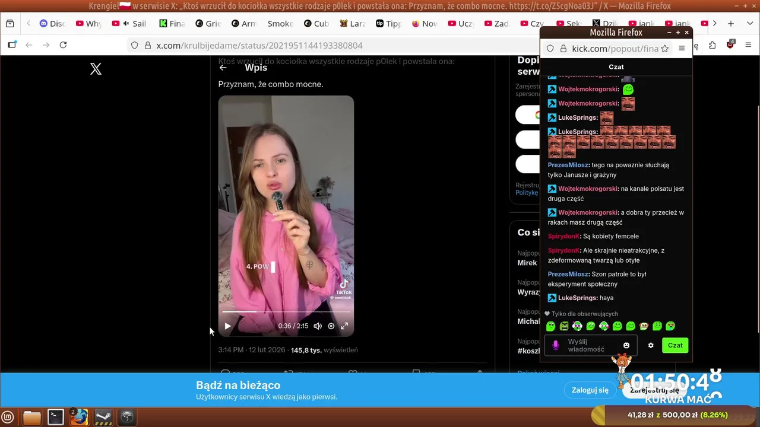Open a new tab with the plus button
The image size is (760, 427).
click(731, 24)
